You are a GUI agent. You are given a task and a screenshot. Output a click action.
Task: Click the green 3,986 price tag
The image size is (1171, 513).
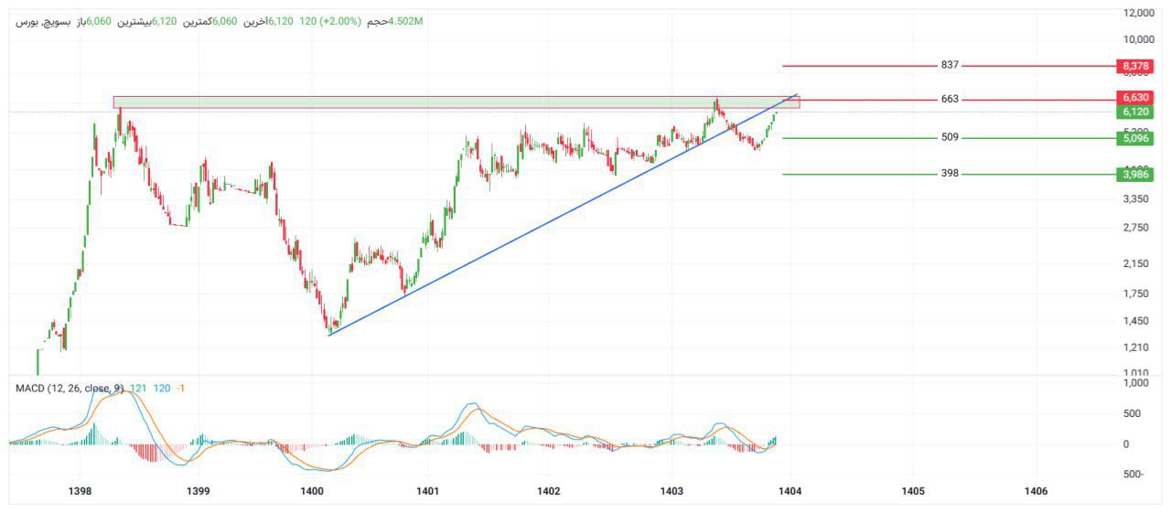tap(1135, 174)
